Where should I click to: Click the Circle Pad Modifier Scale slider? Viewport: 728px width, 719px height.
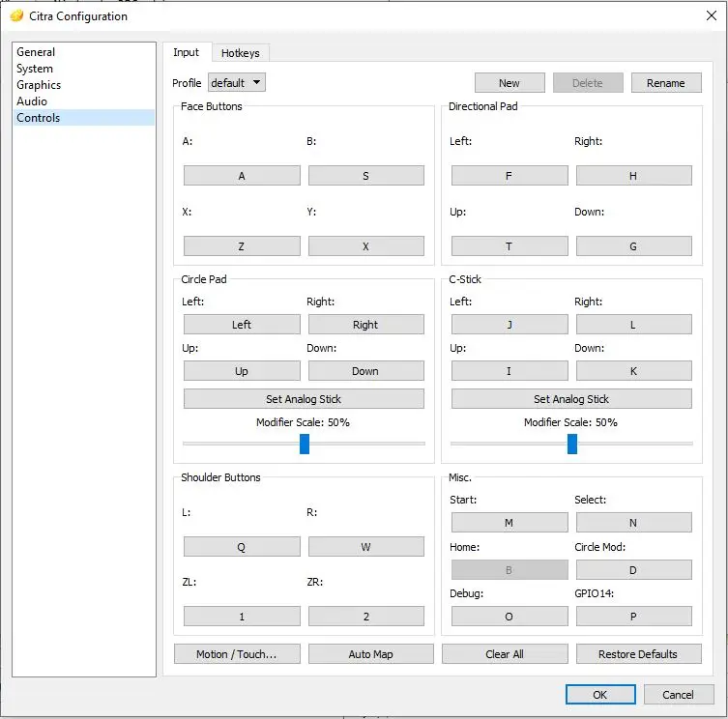pos(305,444)
